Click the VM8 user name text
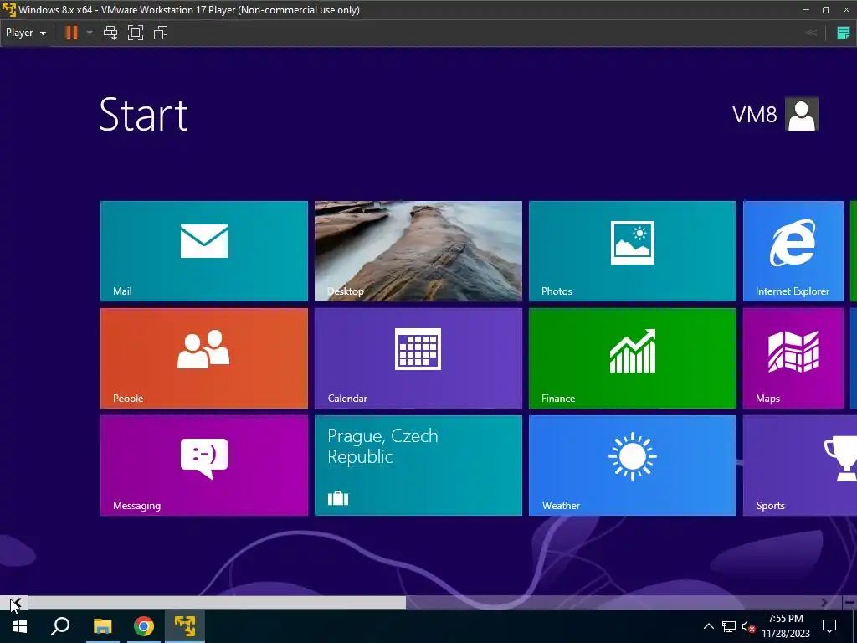 [754, 114]
